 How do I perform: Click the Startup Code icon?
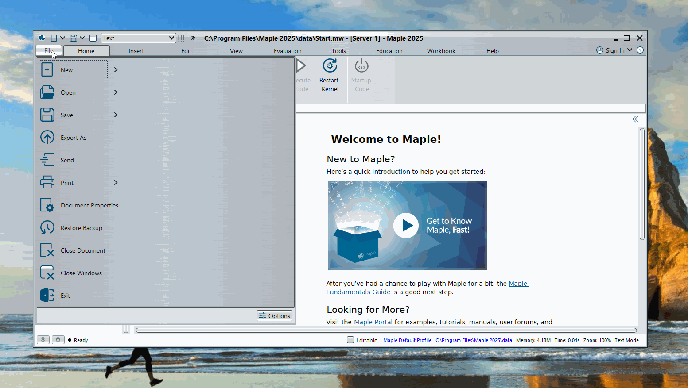(x=361, y=66)
